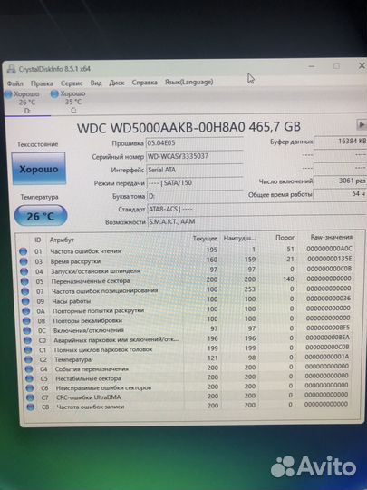Open the Диск menu

(117, 83)
